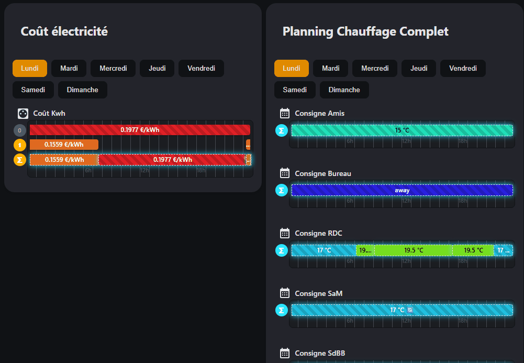Click the sigma icon on Consigne SaM row
The width and height of the screenshot is (524, 363).
coord(282,311)
